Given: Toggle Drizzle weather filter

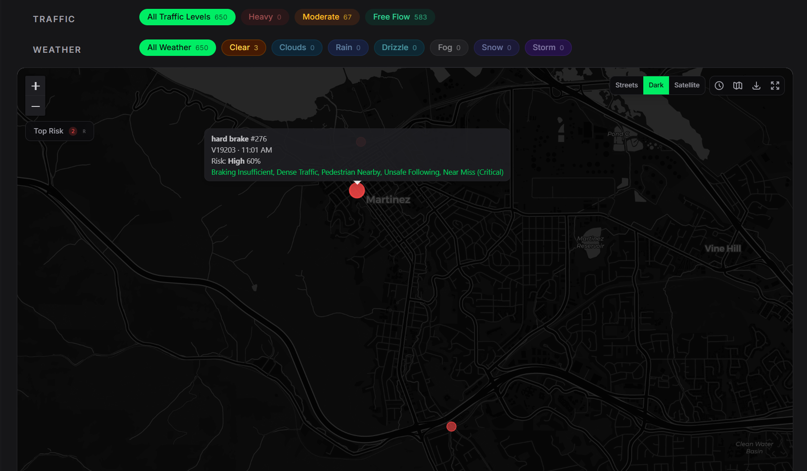Looking at the screenshot, I should pyautogui.click(x=399, y=47).
